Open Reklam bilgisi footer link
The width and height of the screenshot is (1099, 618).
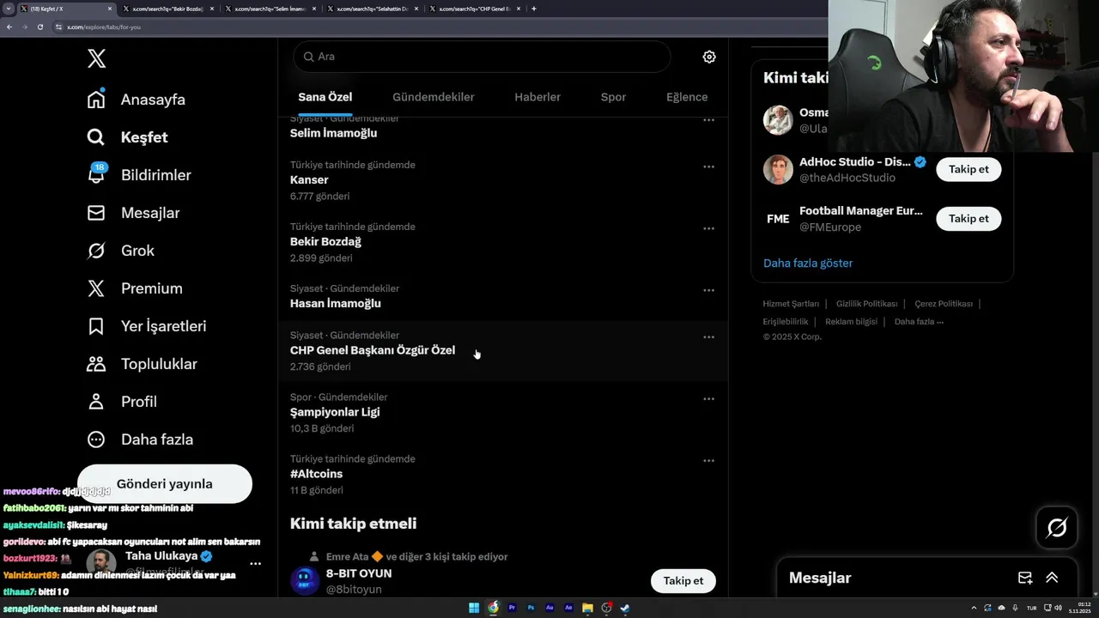pos(851,322)
